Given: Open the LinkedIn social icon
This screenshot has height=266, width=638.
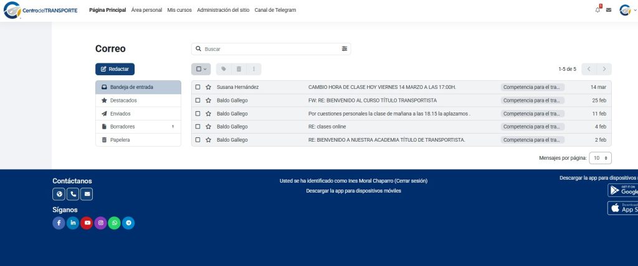Looking at the screenshot, I should [73, 223].
